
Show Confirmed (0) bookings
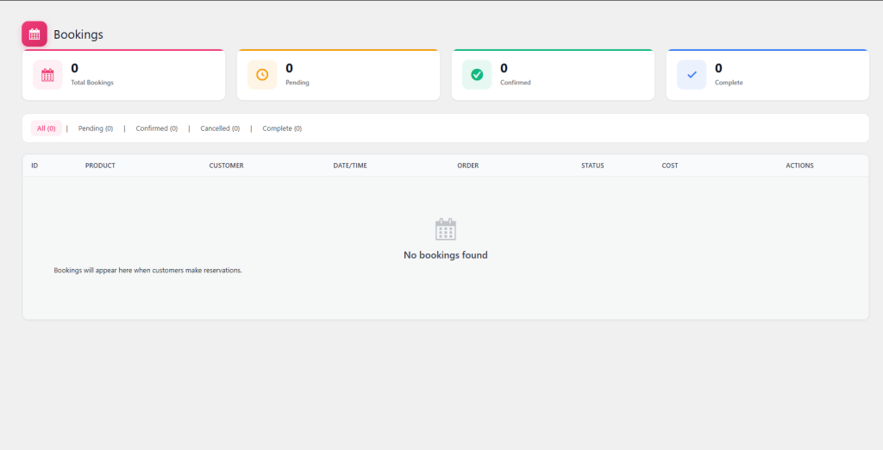pos(157,128)
